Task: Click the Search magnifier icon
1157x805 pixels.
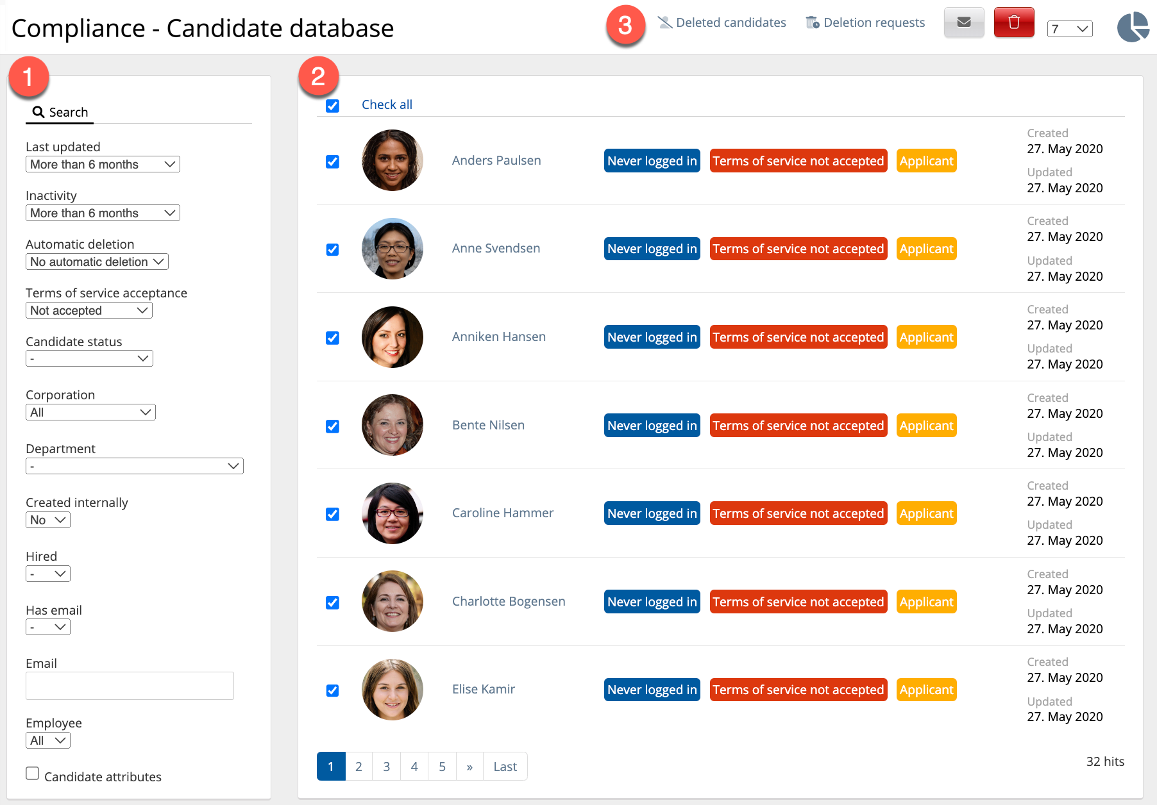Action: pyautogui.click(x=38, y=112)
